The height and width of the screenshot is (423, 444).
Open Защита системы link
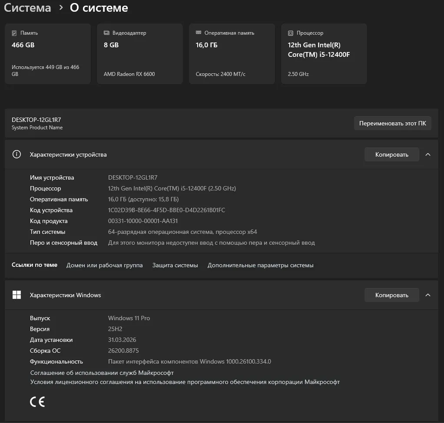coord(175,265)
